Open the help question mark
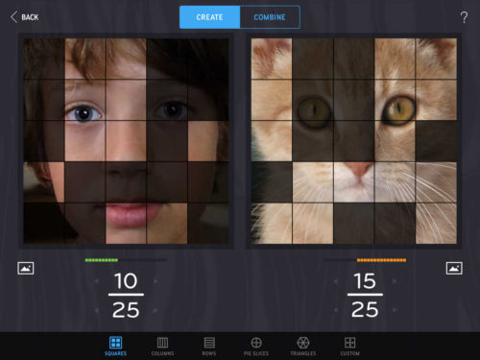Image resolution: width=480 pixels, height=360 pixels. pyautogui.click(x=464, y=17)
